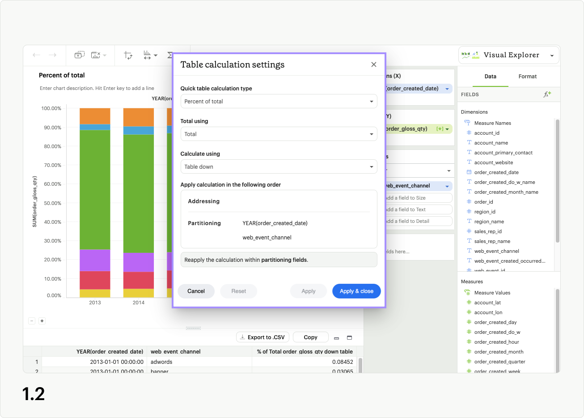Click the back navigation arrow
This screenshot has width=584, height=418.
point(36,55)
